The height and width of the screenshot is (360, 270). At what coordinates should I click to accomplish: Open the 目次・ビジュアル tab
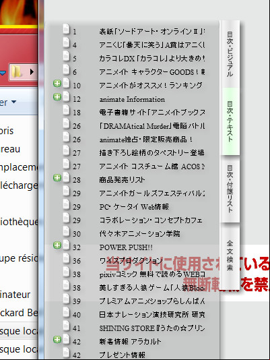(230, 54)
